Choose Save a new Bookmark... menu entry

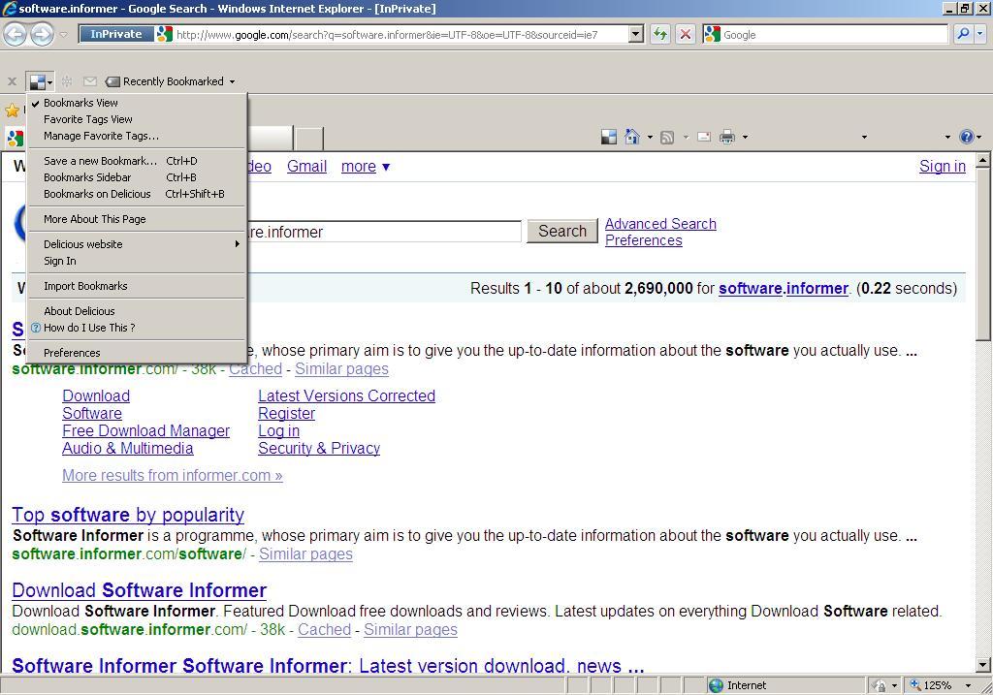pos(99,160)
